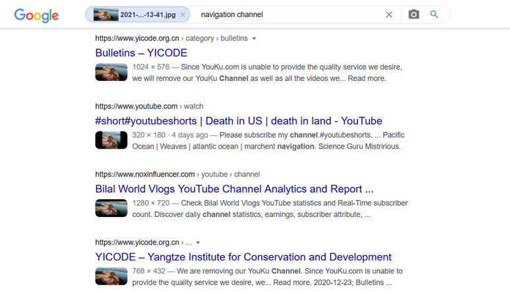The width and height of the screenshot is (510, 292).
Task: Open thumbnail of Death in US YouTube result
Action: click(111, 140)
